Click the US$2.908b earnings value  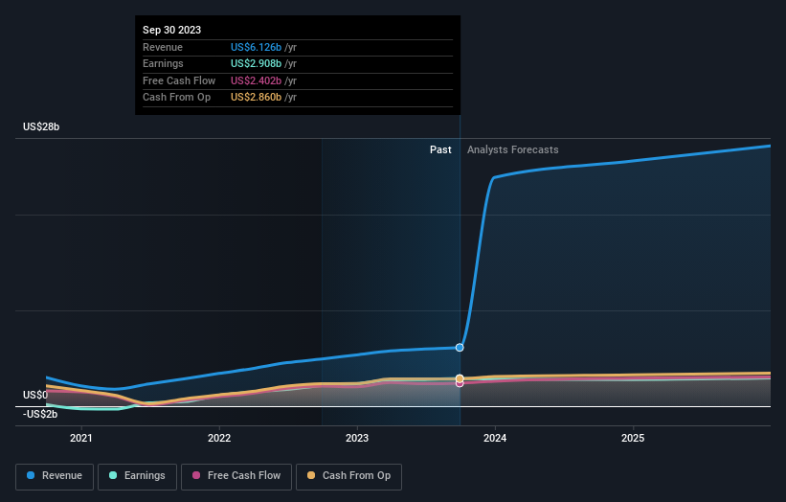(x=257, y=63)
